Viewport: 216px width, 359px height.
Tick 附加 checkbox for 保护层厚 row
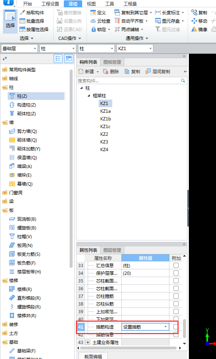point(176,273)
